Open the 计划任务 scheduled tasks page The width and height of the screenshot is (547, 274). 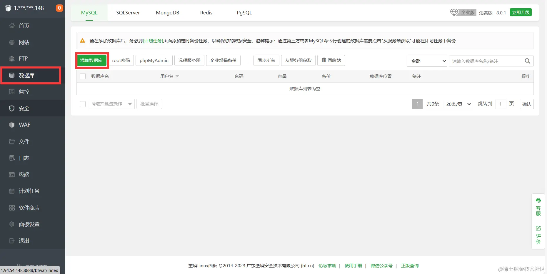pos(28,191)
